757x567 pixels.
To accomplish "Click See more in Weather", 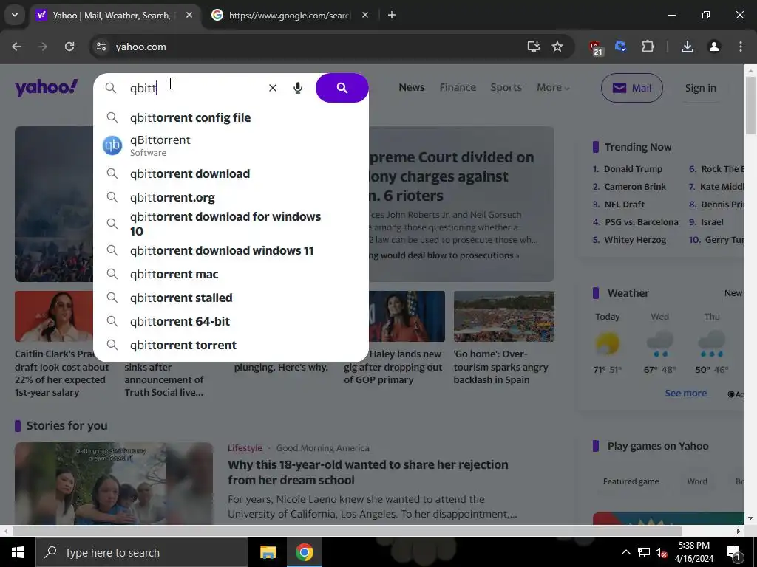I will click(685, 394).
